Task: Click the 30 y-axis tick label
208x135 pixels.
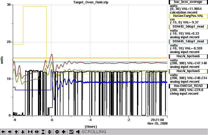Action: [x=9, y=5]
